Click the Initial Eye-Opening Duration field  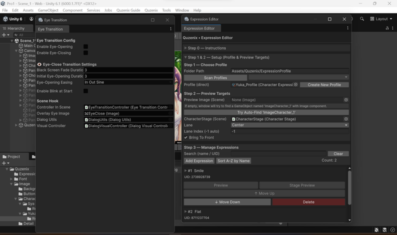[x=128, y=76]
